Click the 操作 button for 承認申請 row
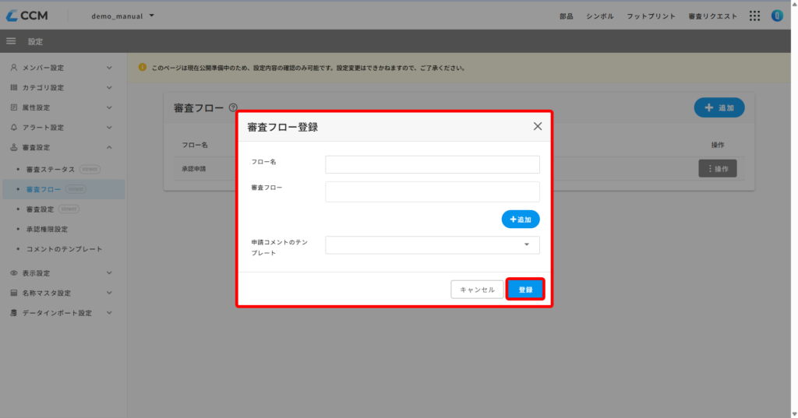798x418 pixels. (718, 168)
